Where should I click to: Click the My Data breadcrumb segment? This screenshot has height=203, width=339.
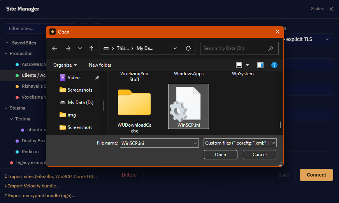(145, 48)
